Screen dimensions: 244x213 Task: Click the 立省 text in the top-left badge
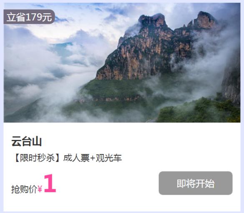[x=16, y=17]
